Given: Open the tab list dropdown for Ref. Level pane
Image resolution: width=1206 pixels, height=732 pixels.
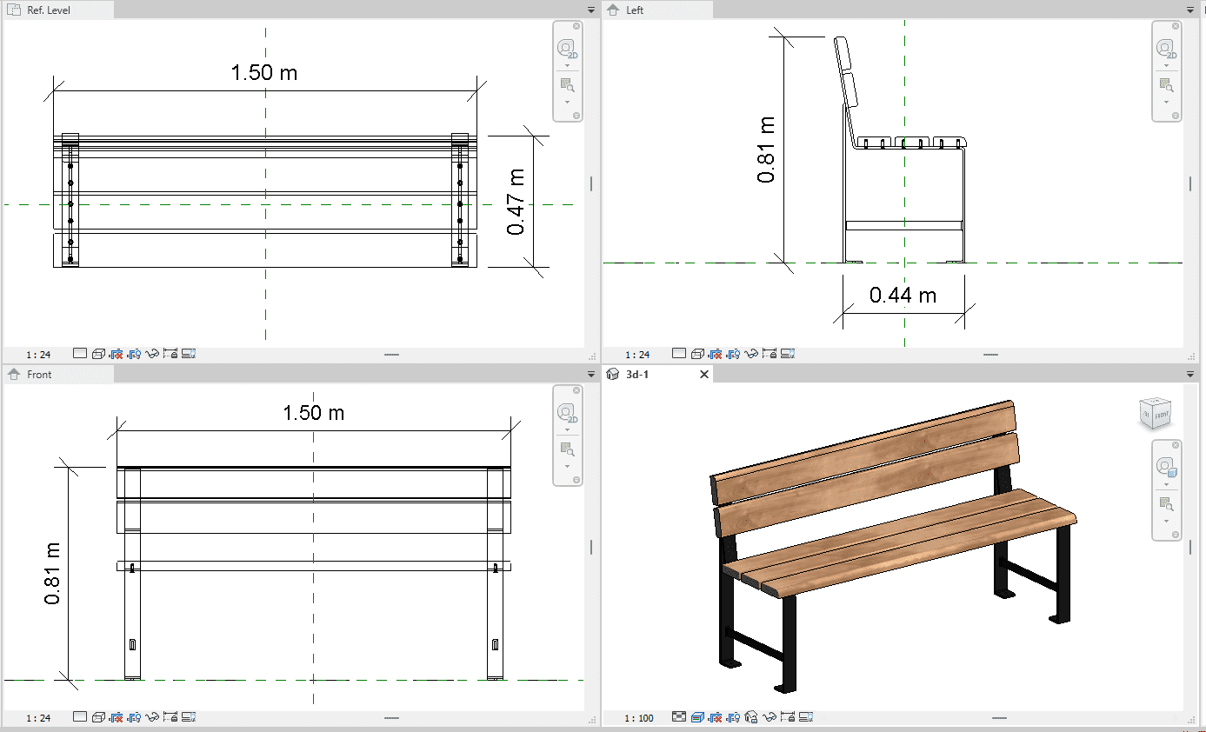Looking at the screenshot, I should point(591,10).
